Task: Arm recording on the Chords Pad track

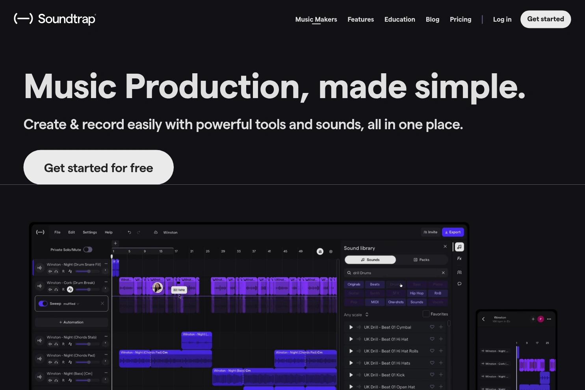Action: 63,362
